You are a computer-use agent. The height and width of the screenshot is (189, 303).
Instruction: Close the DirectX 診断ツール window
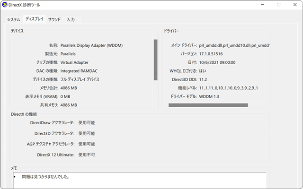pos(295,5)
